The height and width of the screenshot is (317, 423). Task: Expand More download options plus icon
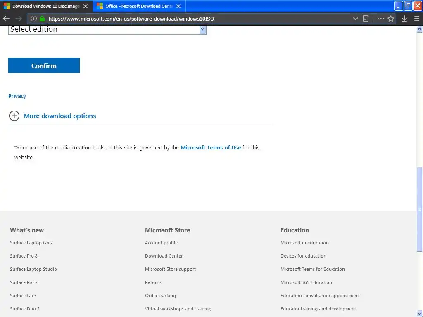(x=14, y=116)
